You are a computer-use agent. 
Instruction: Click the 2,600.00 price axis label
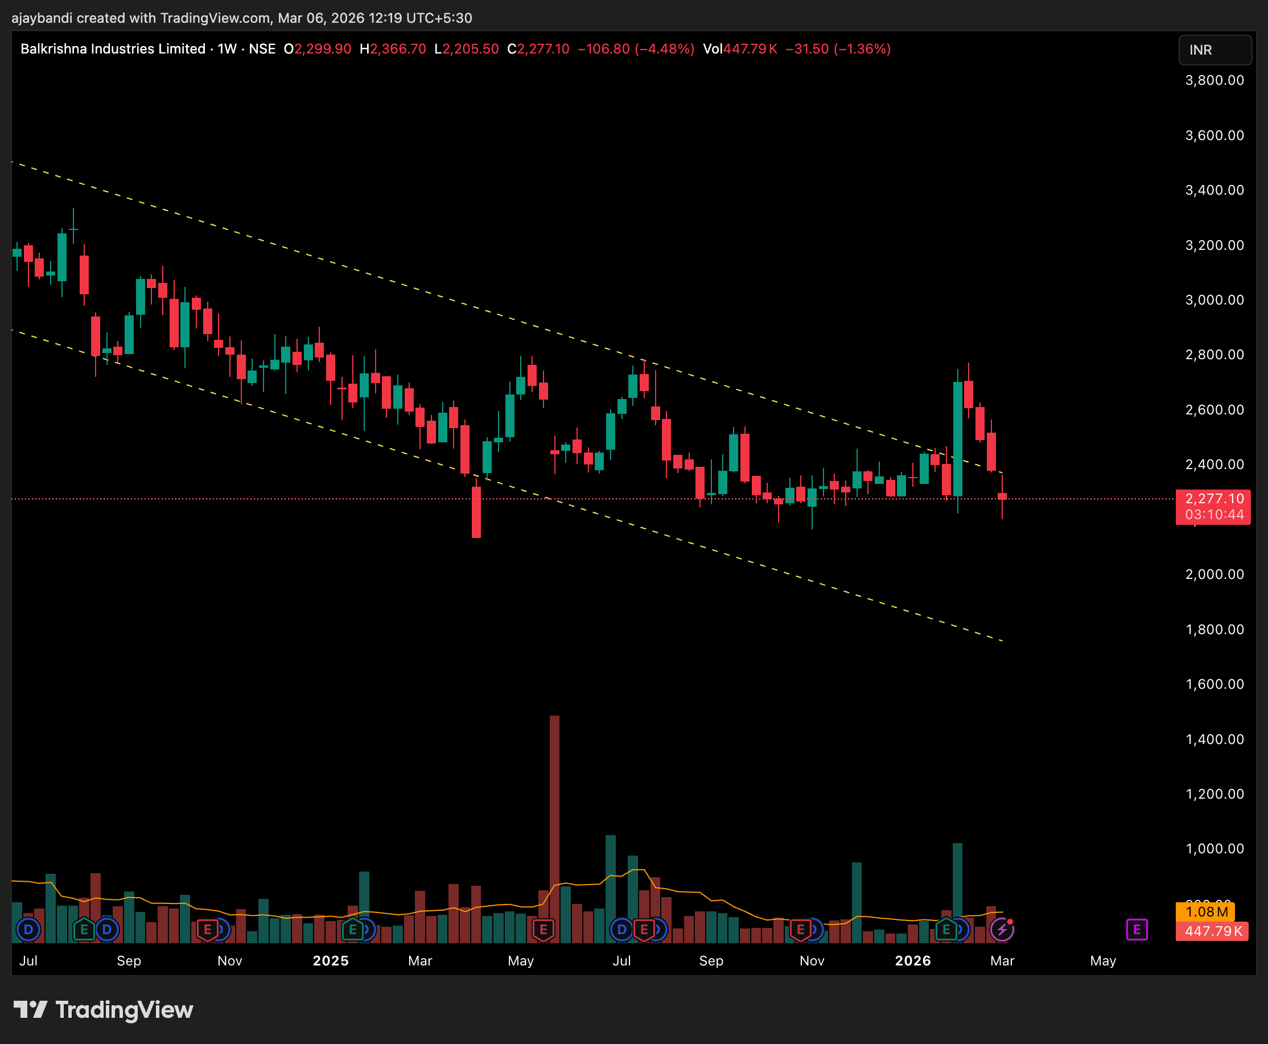[x=1215, y=409]
